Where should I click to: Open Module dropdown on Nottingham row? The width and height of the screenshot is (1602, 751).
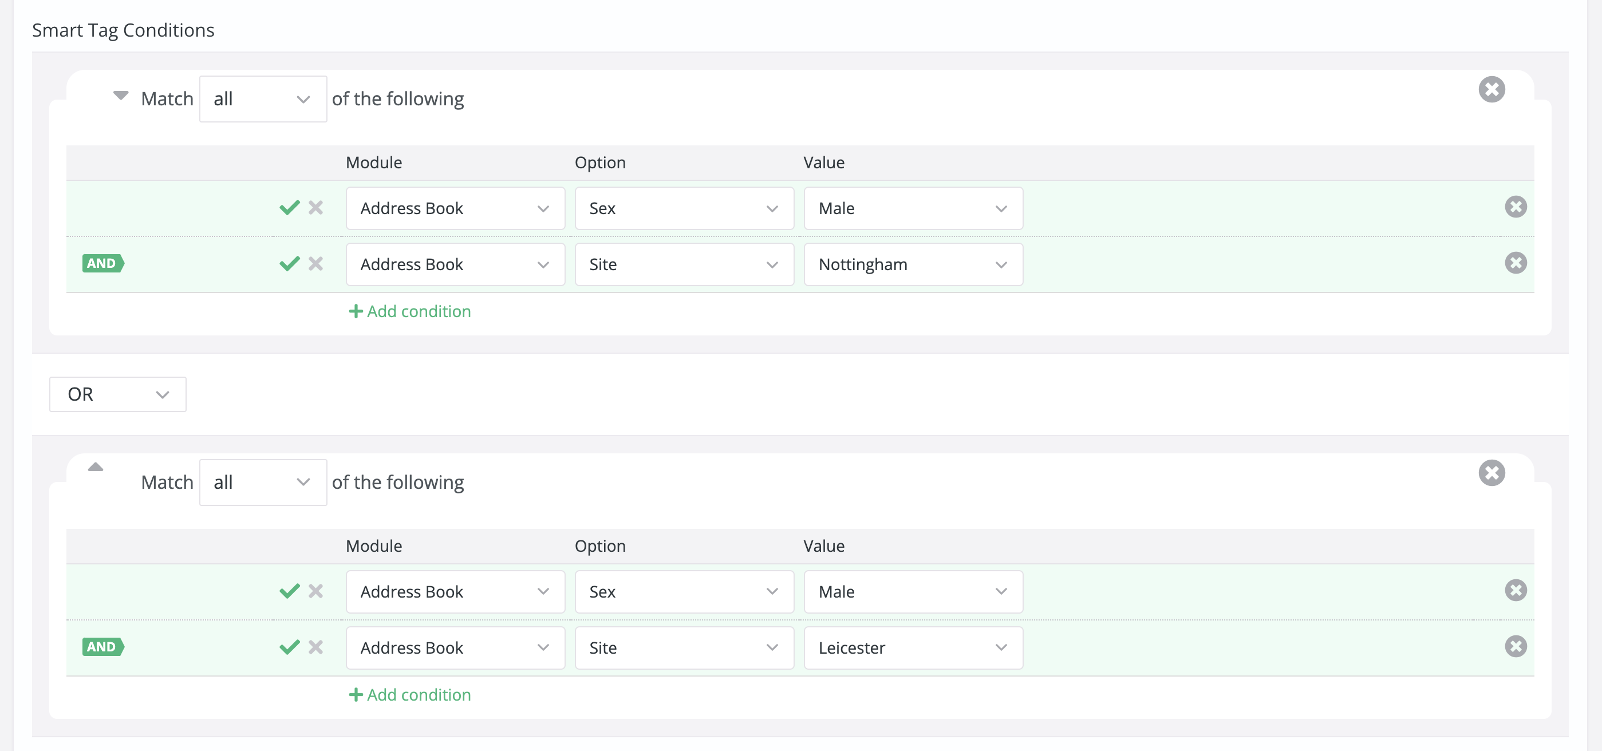(455, 264)
